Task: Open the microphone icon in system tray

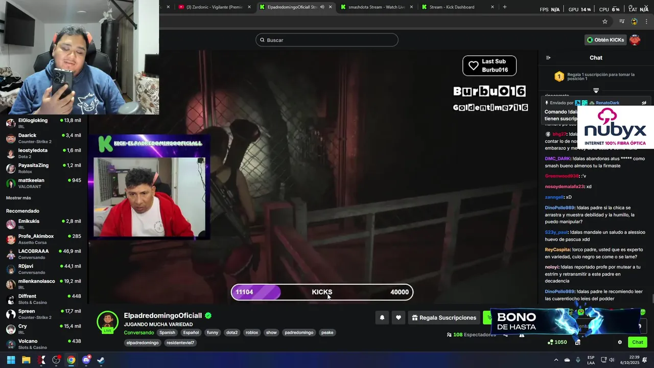Action: [x=578, y=360]
